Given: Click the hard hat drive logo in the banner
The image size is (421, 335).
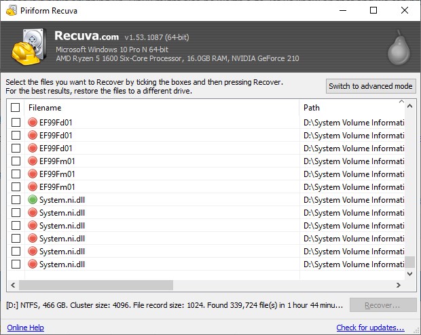Looking at the screenshot, I should pos(28,47).
